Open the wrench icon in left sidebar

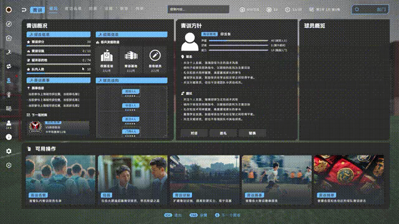(x=9, y=52)
